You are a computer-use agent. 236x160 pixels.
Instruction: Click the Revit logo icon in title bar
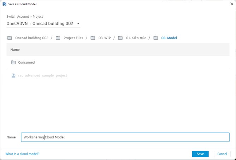(4, 4)
